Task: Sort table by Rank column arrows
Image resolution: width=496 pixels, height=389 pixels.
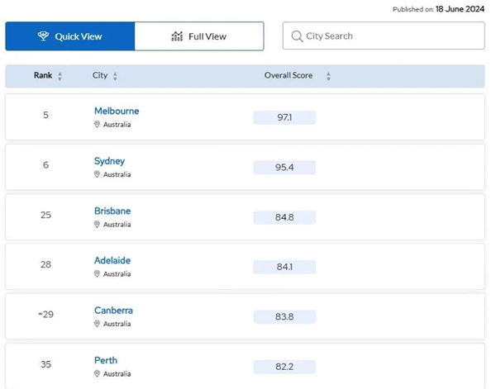Action: click(60, 76)
